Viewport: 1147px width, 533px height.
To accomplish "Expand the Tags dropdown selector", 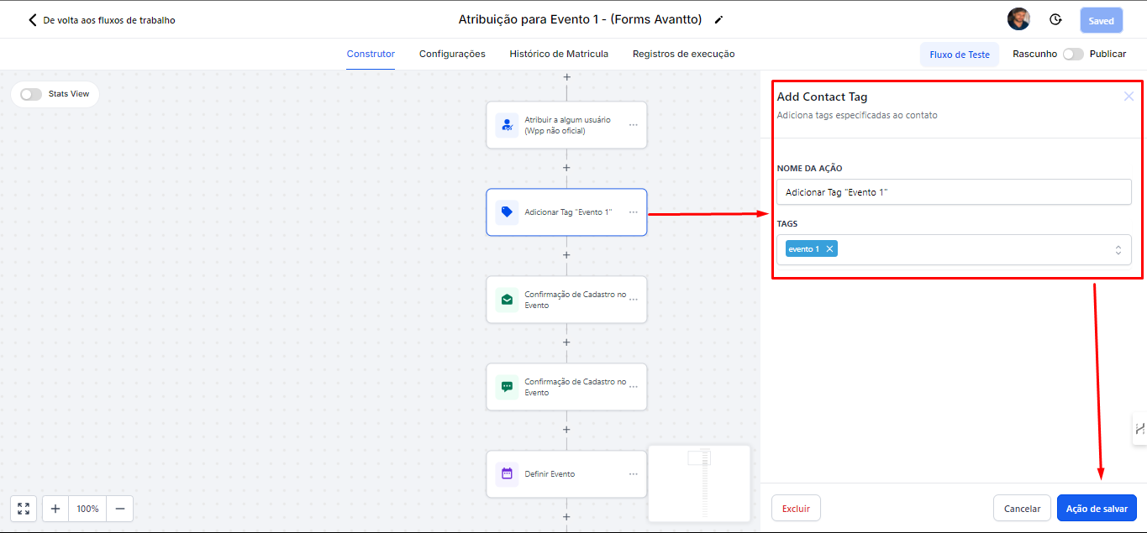I will pyautogui.click(x=1118, y=250).
